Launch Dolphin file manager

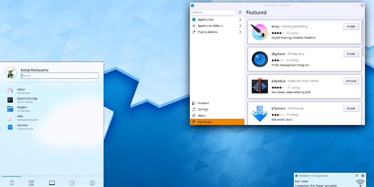coord(21,109)
